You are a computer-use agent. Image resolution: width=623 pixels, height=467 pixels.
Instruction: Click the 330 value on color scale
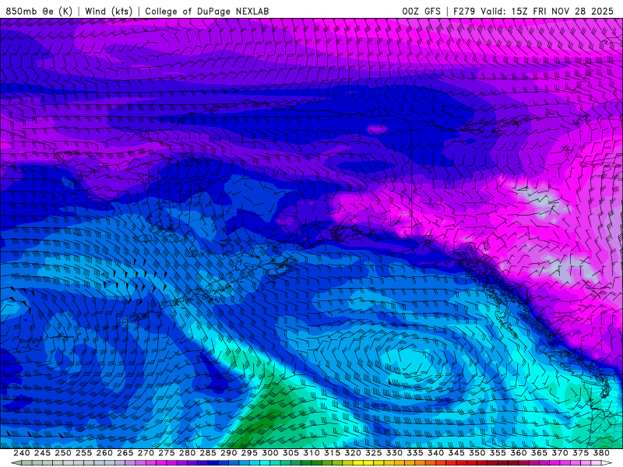[394, 453]
